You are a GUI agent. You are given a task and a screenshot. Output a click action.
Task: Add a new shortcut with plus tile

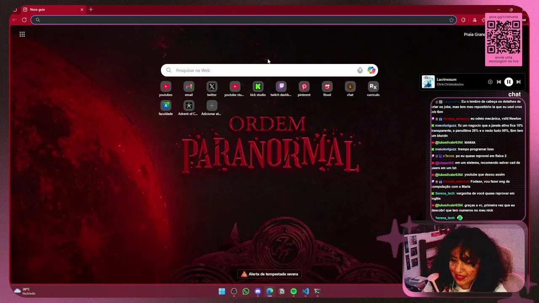[x=211, y=108]
